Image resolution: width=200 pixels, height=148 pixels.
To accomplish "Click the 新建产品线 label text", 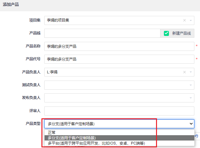I will tap(181, 33).
